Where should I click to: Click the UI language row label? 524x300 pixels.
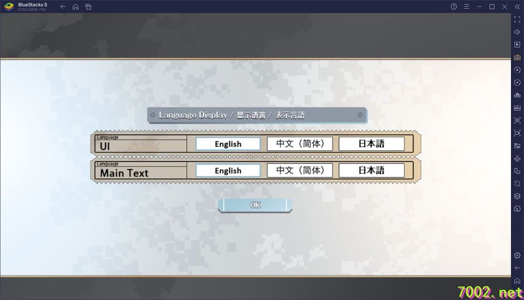click(105, 146)
